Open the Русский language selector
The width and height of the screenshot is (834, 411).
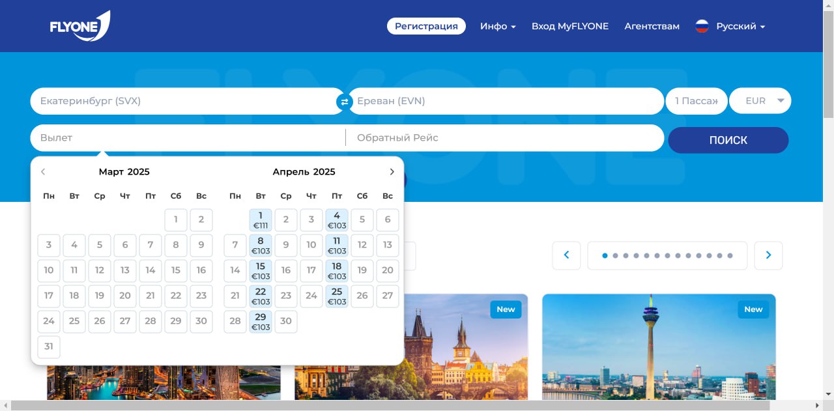click(x=740, y=26)
